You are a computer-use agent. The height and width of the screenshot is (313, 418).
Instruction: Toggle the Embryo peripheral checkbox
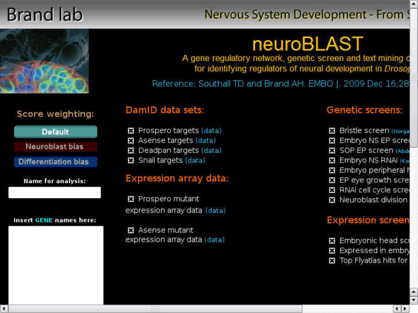pos(332,170)
